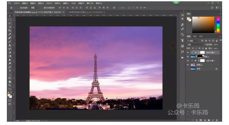Hide the 色彩平衡 2 layer

coord(188,52)
